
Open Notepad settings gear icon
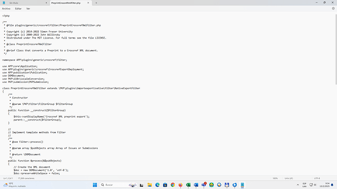point(333,9)
